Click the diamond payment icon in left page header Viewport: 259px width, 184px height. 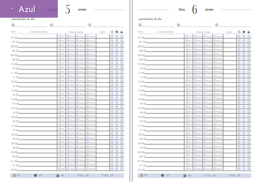click(x=117, y=32)
